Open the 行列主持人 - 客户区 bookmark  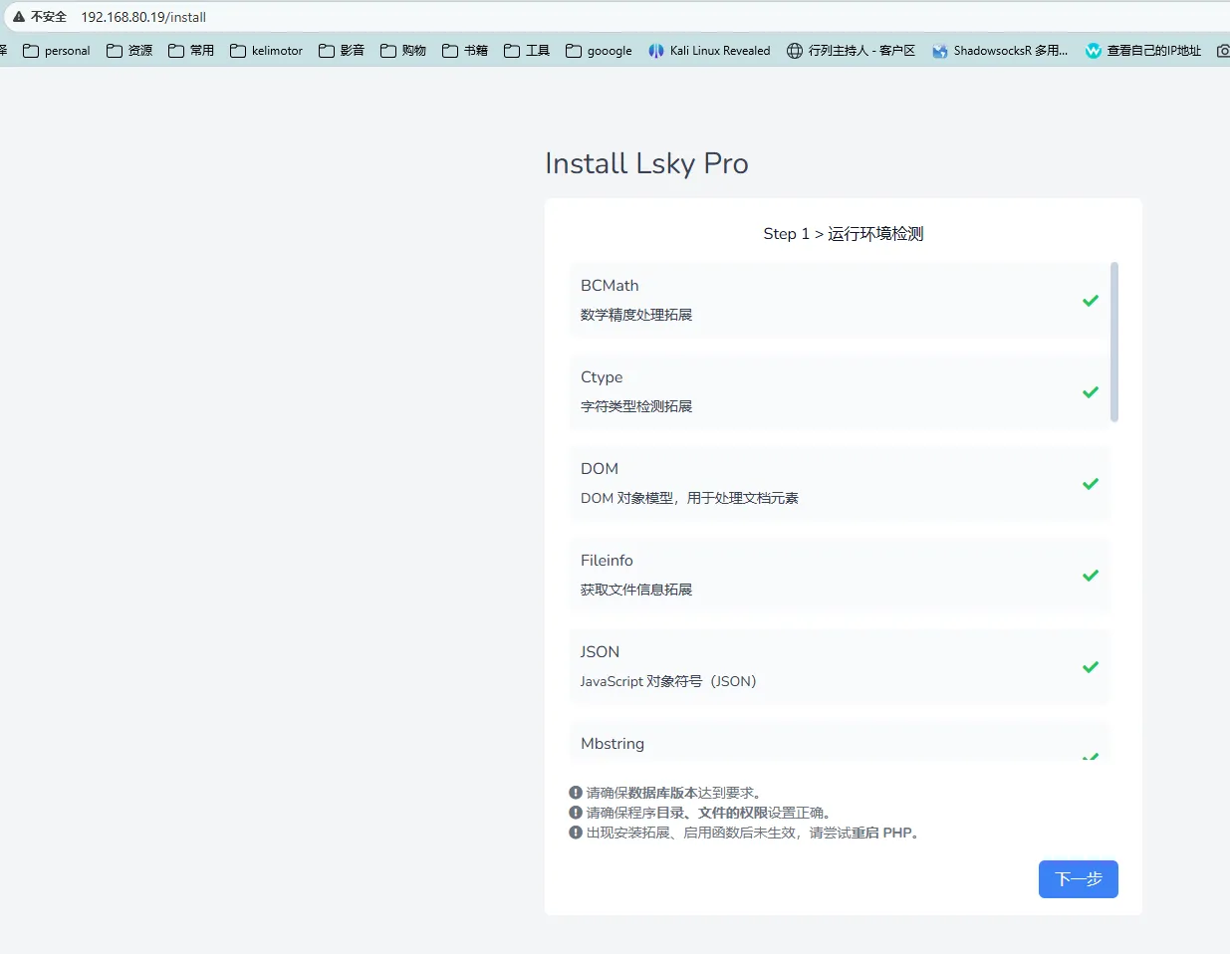[851, 51]
